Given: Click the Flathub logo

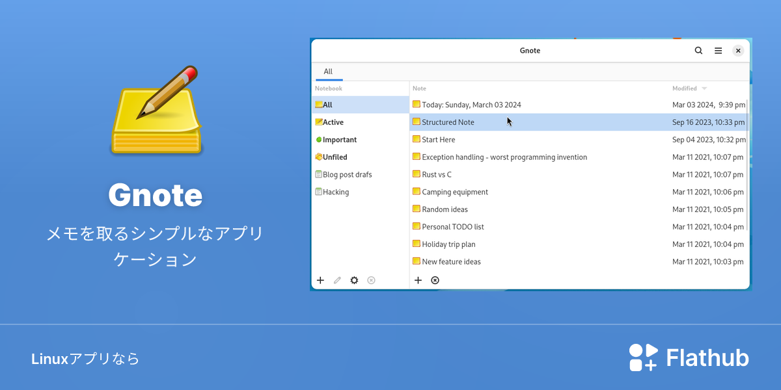Looking at the screenshot, I should [x=689, y=357].
